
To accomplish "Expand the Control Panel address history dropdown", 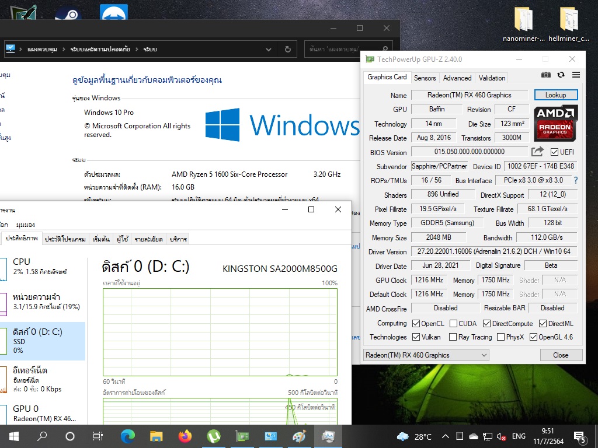I will click(269, 49).
